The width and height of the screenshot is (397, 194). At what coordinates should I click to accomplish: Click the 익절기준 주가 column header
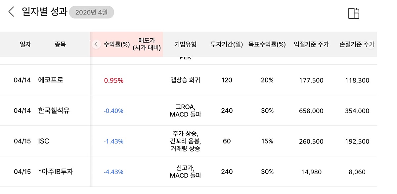[311, 44]
